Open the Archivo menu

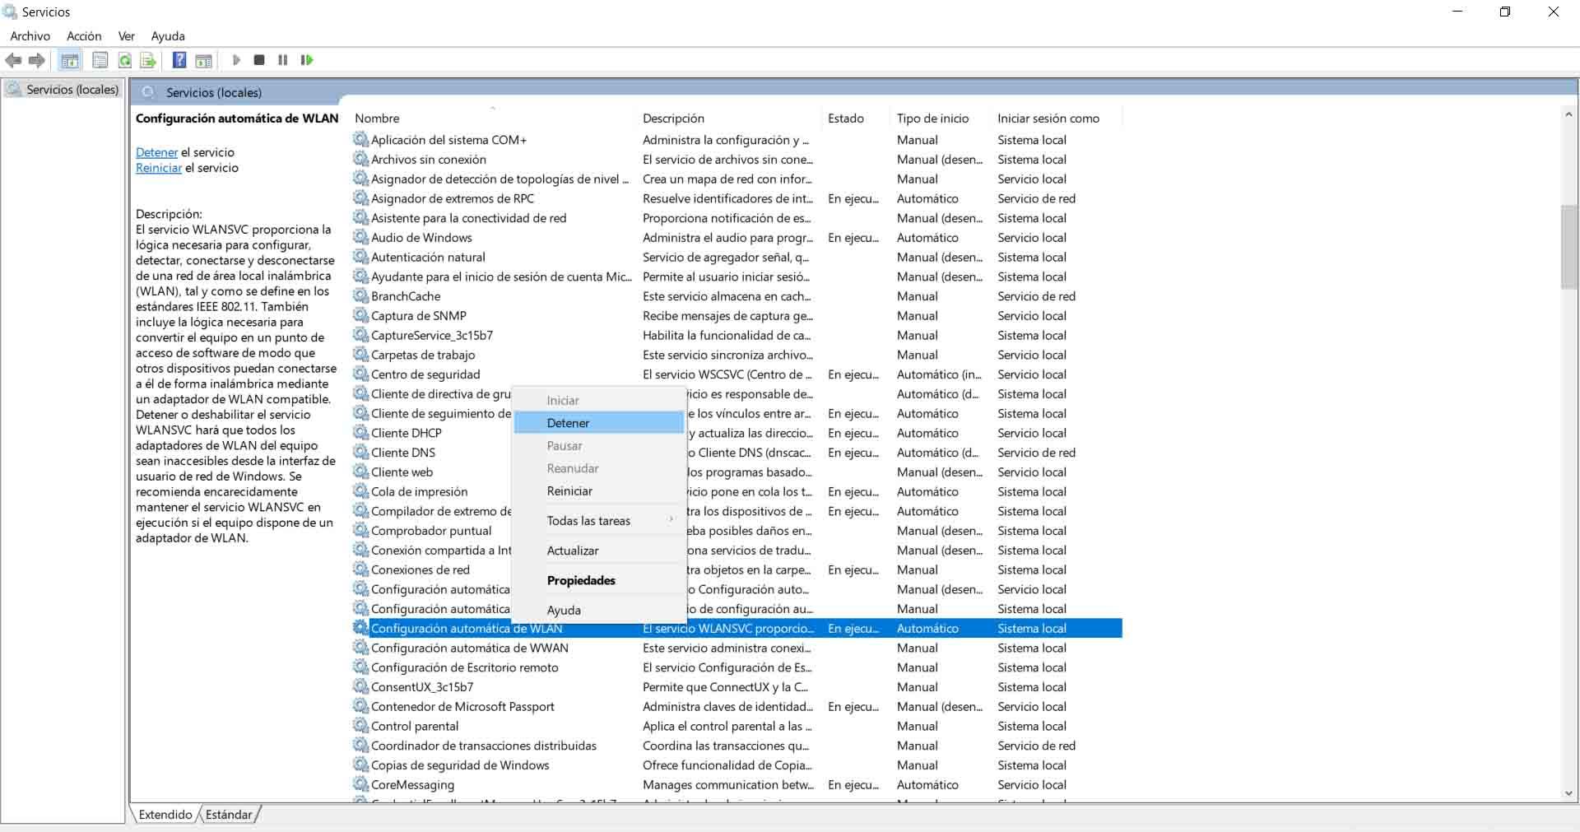coord(30,36)
